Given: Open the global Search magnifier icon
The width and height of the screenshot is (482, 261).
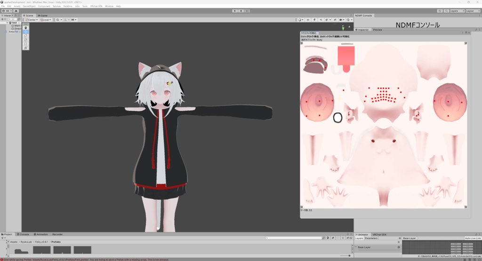Looking at the screenshot, I should [x=446, y=11].
